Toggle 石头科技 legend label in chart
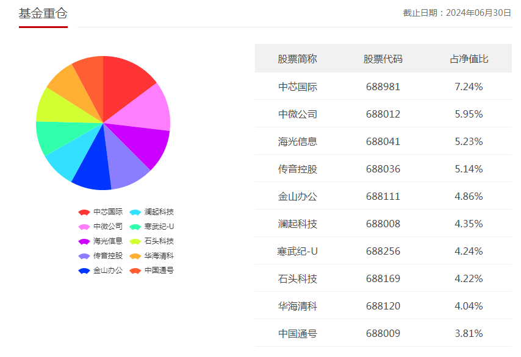Screen dimensions: 521x357 point(159,241)
